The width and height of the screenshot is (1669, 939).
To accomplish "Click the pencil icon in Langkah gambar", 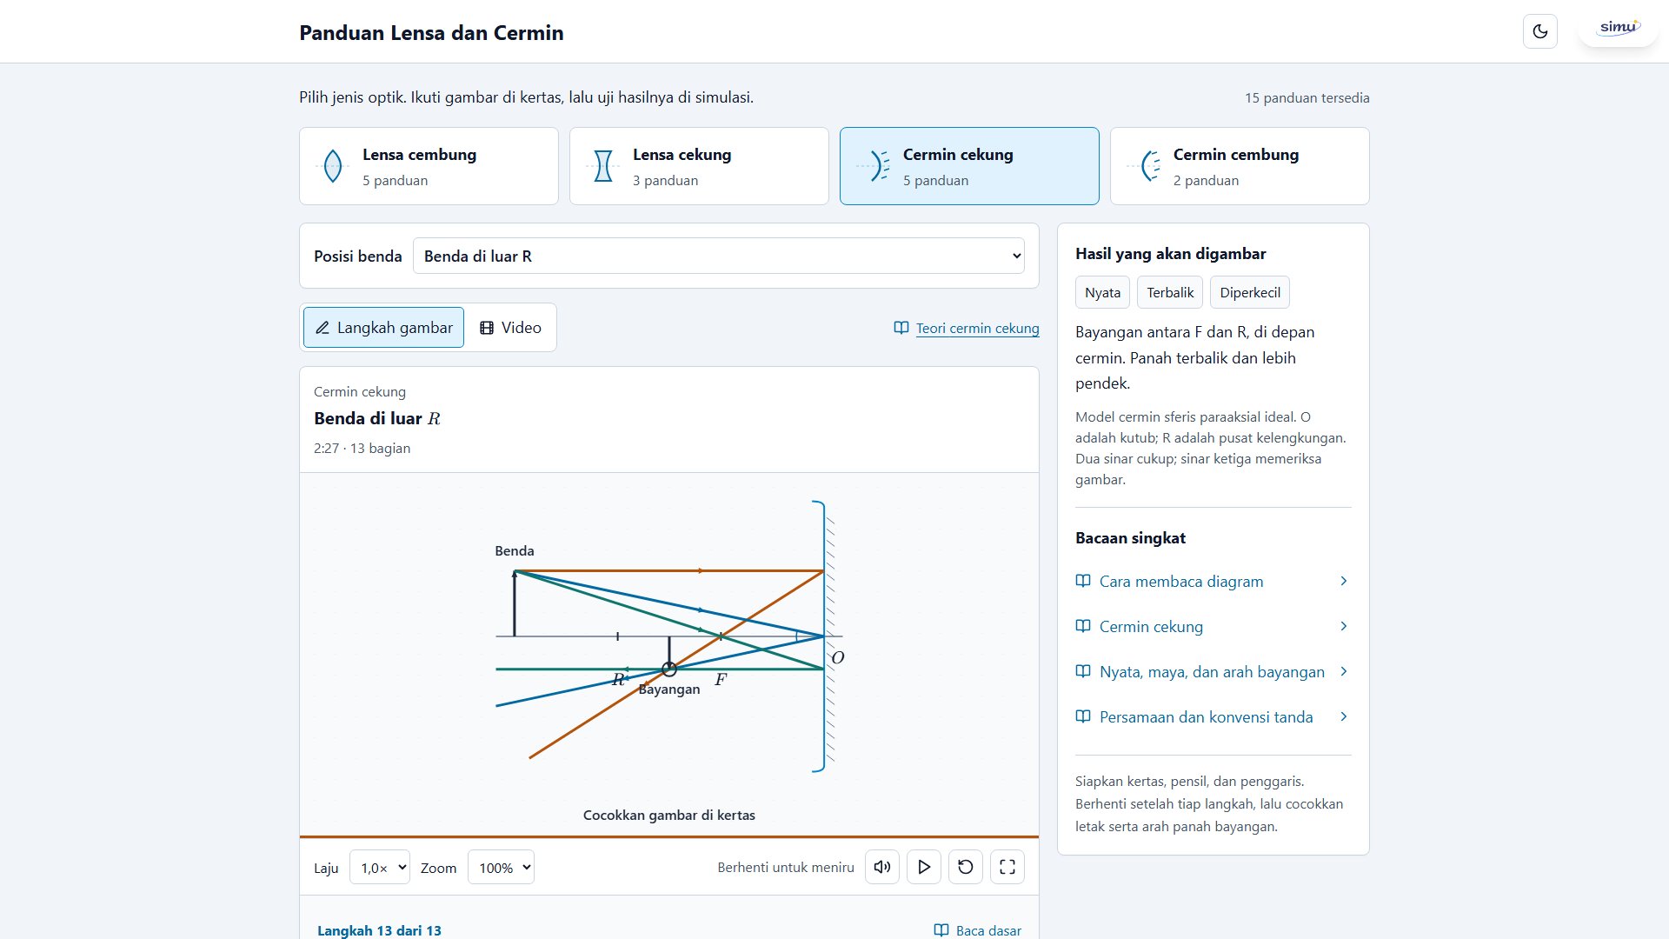I will click(x=322, y=328).
